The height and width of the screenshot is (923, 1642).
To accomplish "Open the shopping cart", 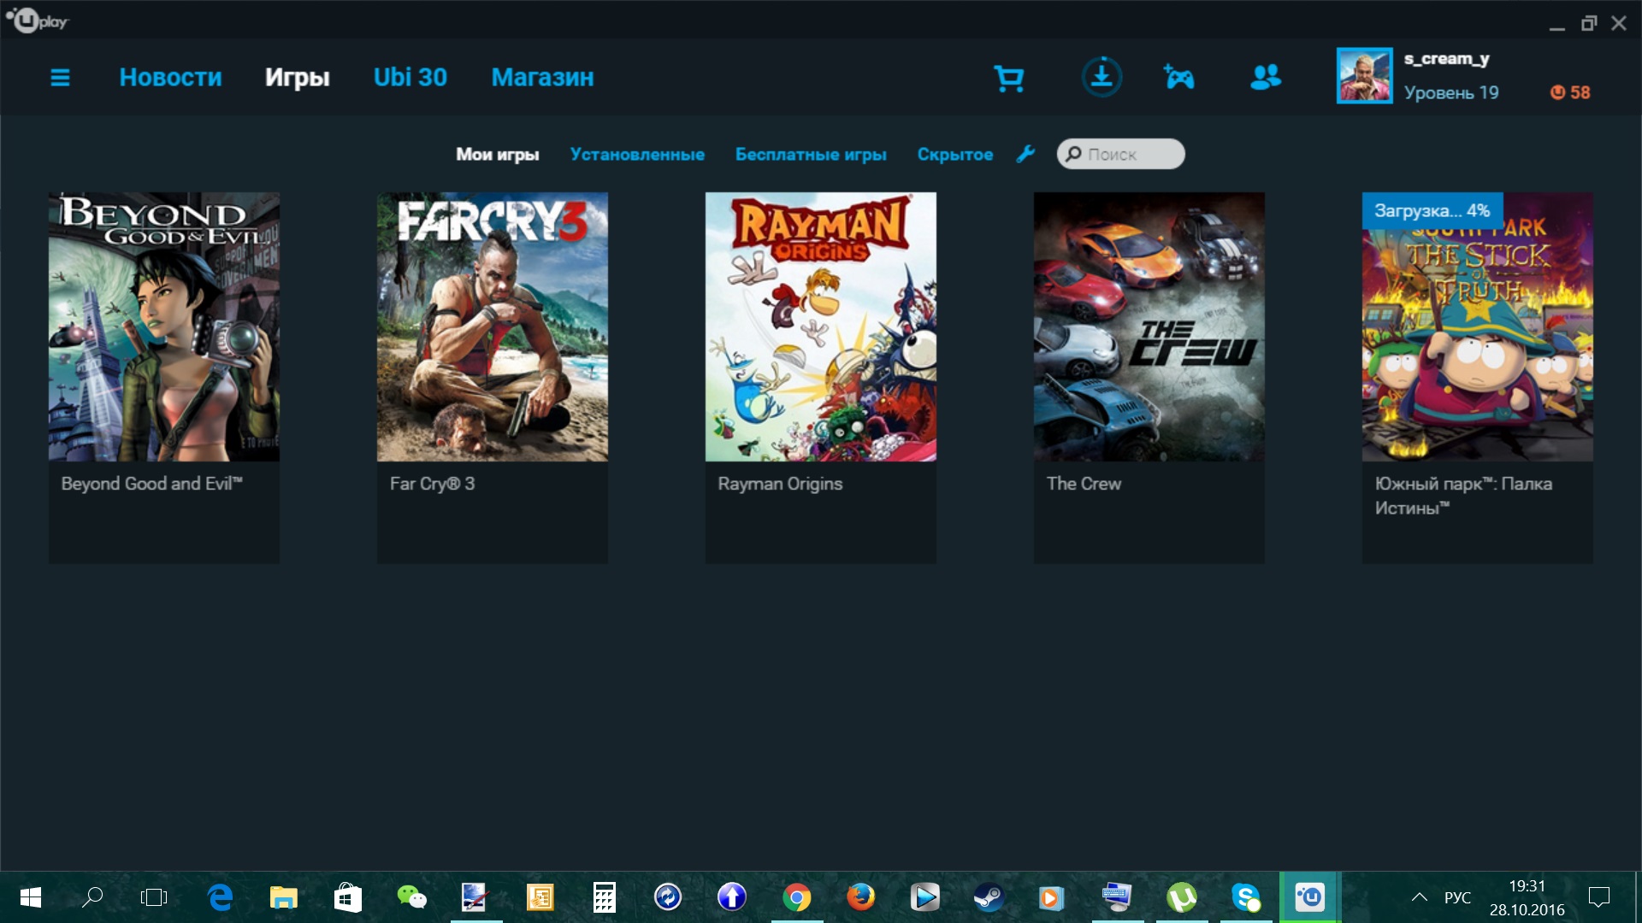I will click(1009, 79).
